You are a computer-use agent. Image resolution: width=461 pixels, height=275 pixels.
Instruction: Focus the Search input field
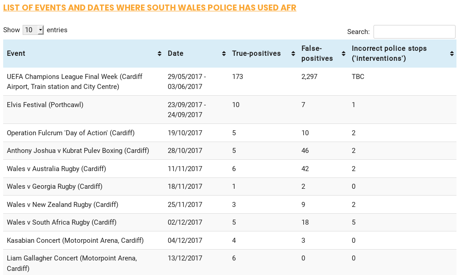point(414,32)
